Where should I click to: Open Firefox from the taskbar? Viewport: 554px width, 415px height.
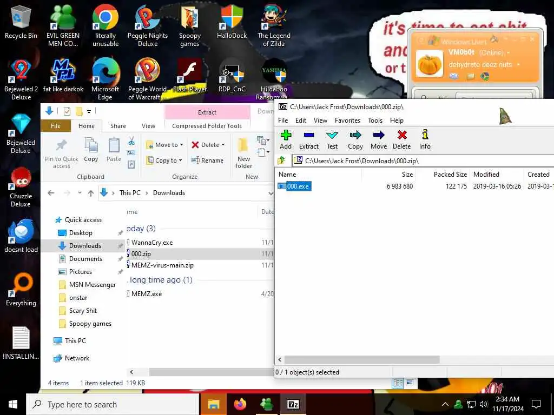point(240,404)
